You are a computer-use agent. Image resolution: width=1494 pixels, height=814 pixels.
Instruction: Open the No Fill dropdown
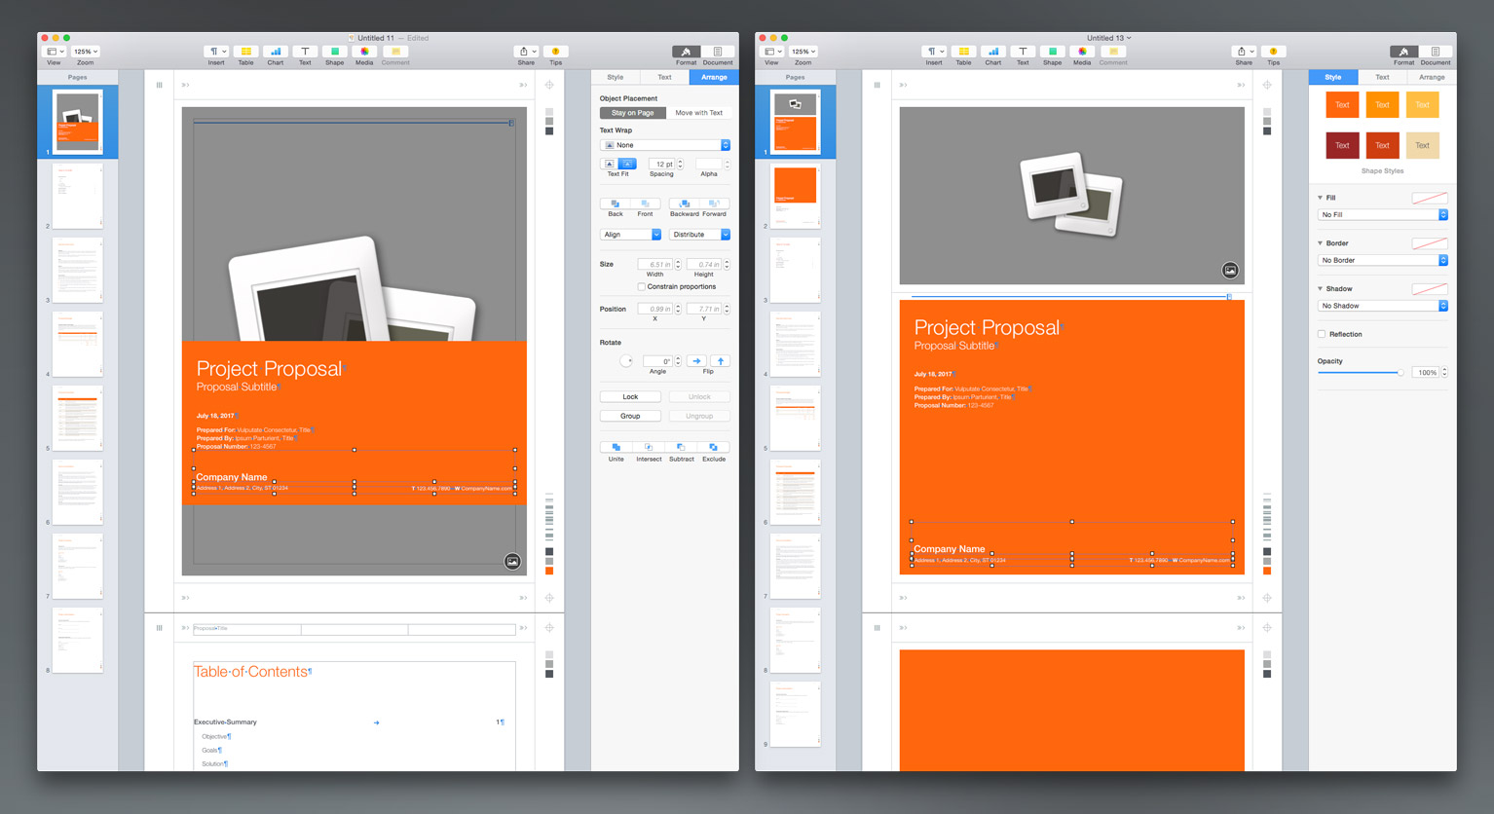pos(1383,214)
